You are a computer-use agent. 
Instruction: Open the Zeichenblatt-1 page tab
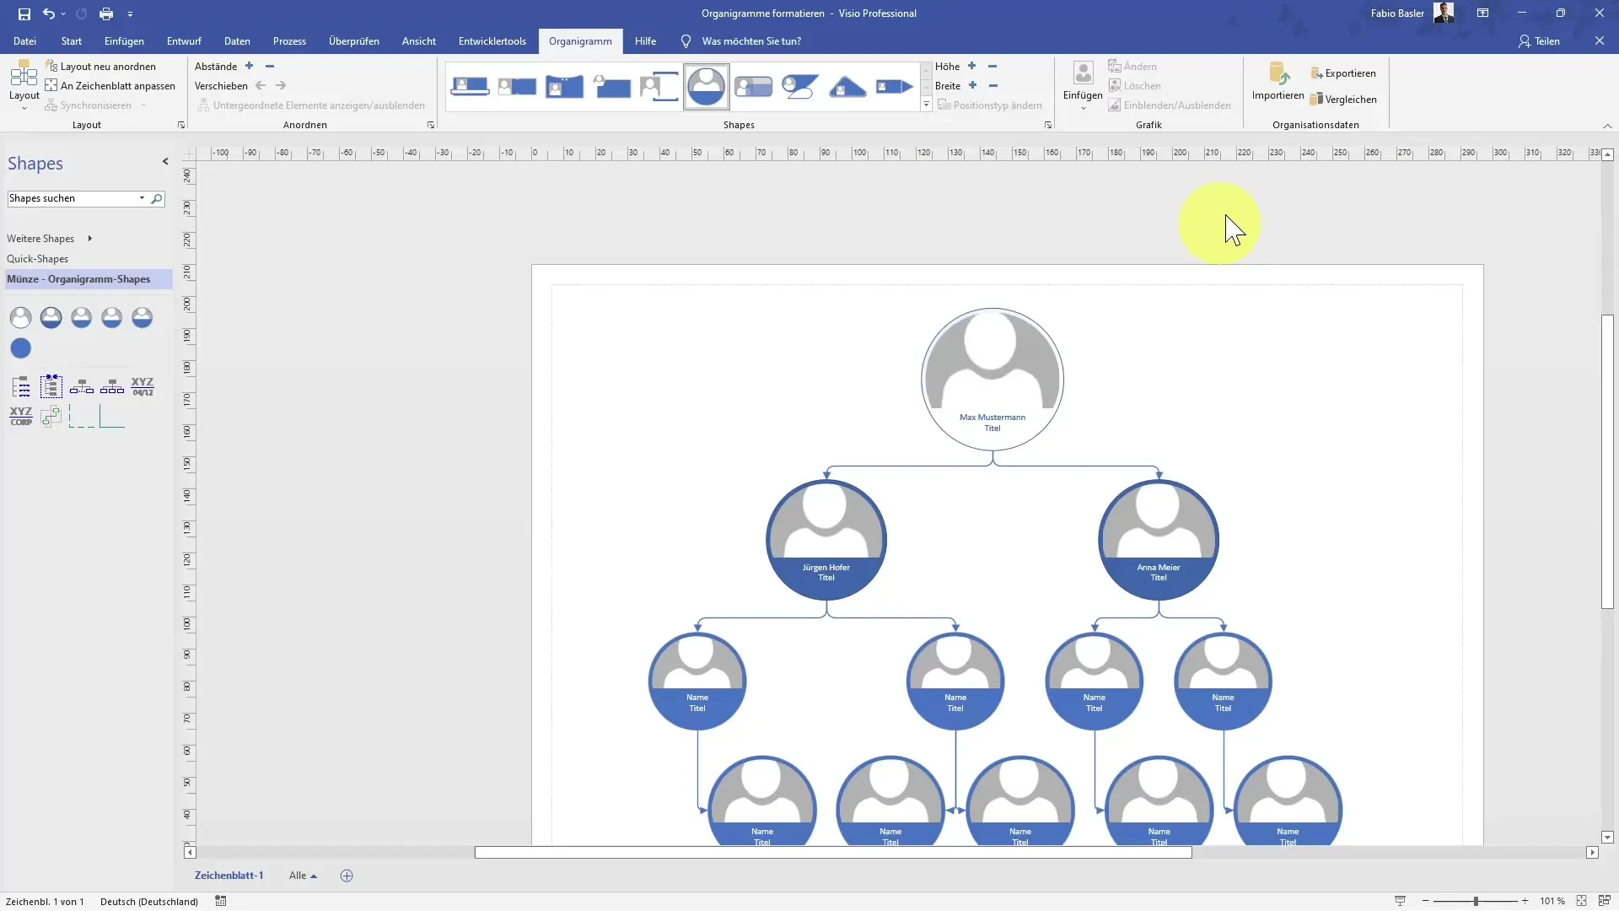coord(229,876)
